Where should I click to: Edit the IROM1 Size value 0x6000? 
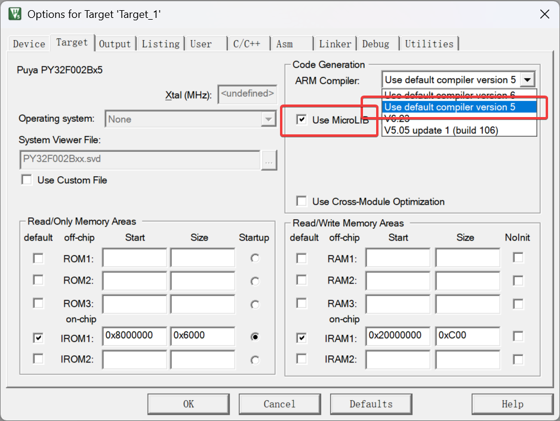203,336
